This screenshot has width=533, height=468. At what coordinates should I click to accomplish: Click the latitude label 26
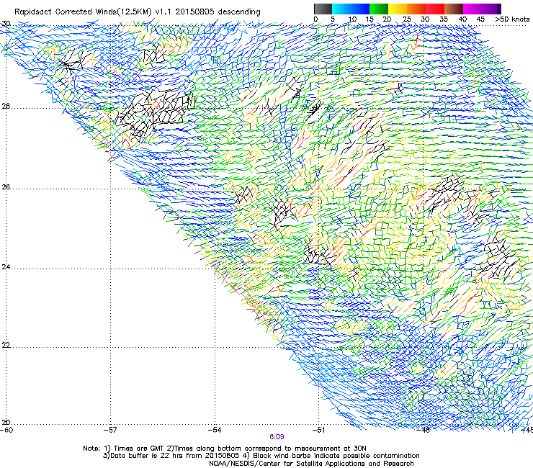[x=6, y=187]
